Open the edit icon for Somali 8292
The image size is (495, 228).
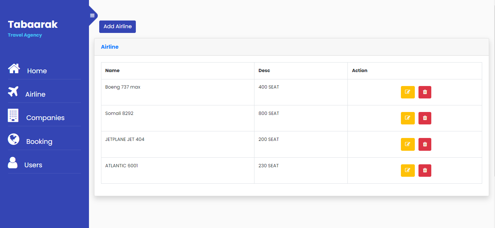pos(407,118)
